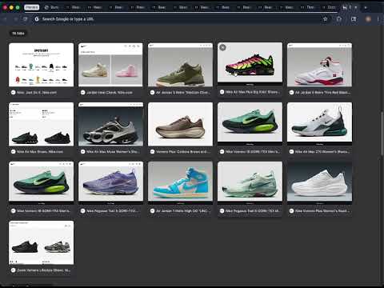Open the Vomero Plus Cobble Brown thumbnail
The width and height of the screenshot is (384, 288).
click(x=180, y=124)
